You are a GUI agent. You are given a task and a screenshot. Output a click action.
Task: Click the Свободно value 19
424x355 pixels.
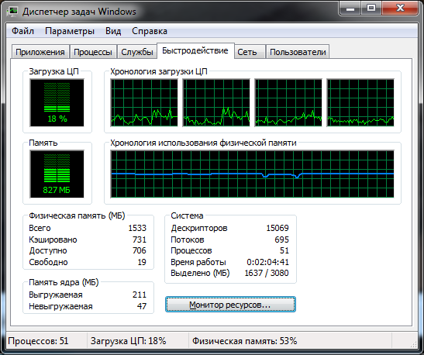pyautogui.click(x=142, y=262)
